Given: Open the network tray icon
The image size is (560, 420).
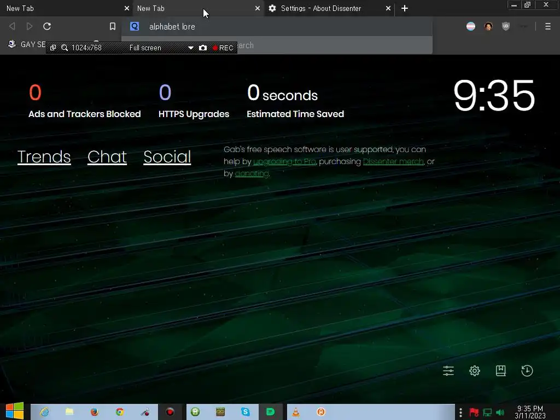Looking at the screenshot, I should (x=487, y=412).
